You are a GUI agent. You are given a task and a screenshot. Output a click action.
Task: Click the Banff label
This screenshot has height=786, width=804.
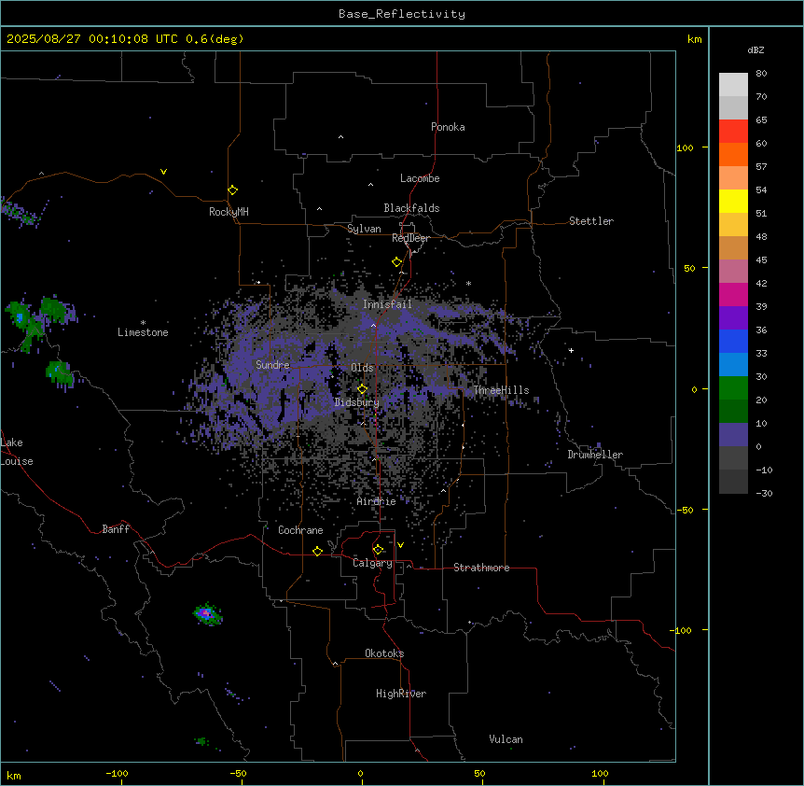point(116,529)
